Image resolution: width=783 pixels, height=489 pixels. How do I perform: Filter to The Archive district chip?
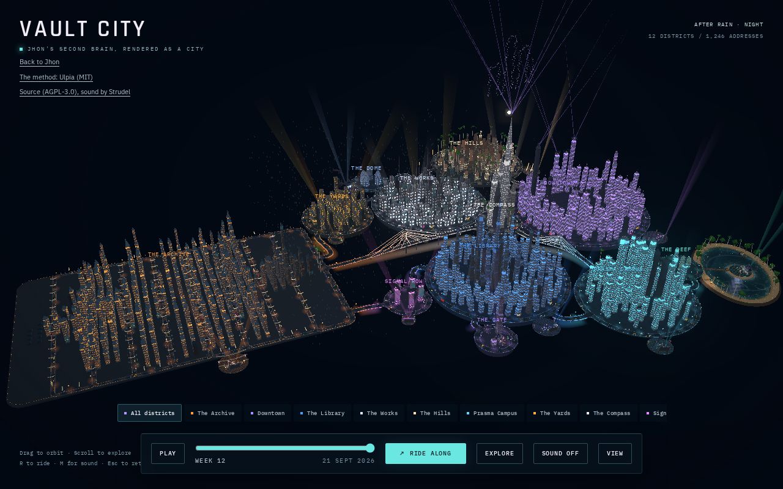212,413
